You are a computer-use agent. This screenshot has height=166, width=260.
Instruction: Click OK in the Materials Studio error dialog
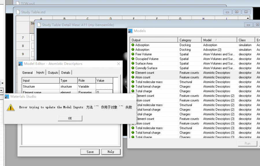click(x=70, y=118)
